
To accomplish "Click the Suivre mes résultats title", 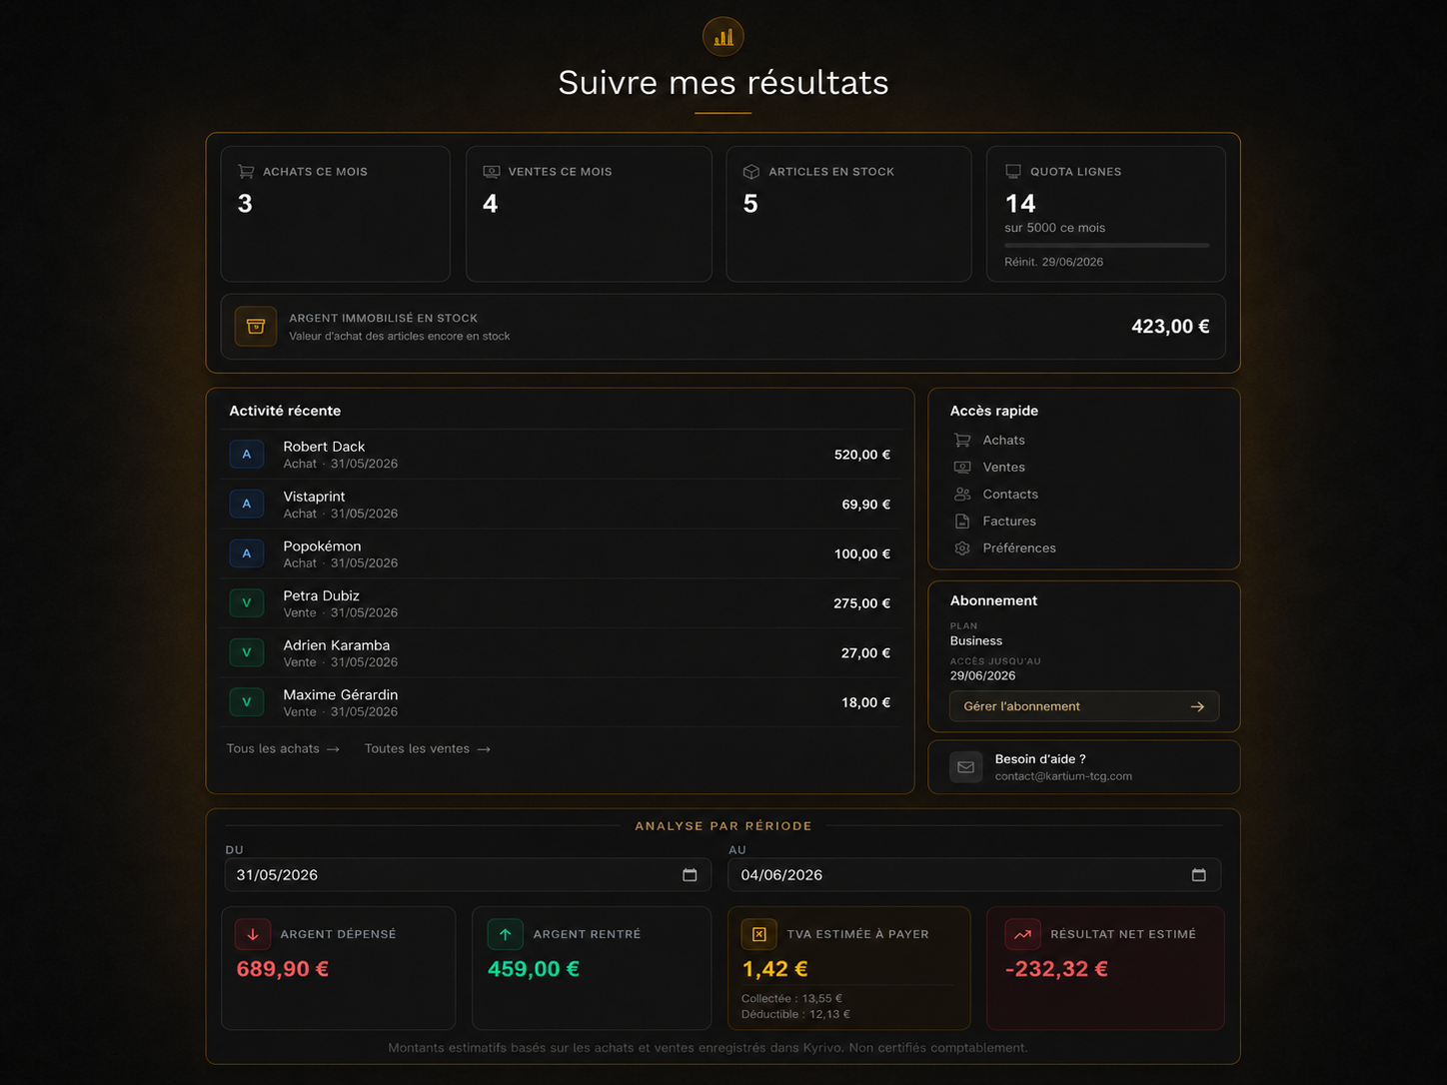I will click(x=723, y=82).
